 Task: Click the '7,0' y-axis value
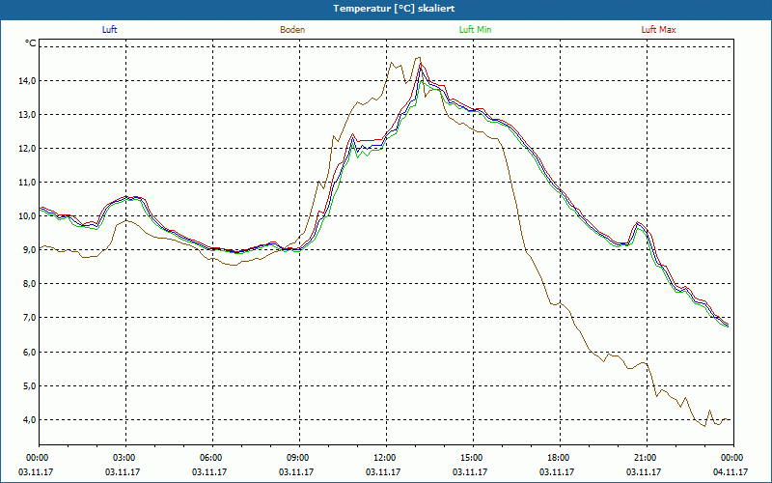point(29,318)
